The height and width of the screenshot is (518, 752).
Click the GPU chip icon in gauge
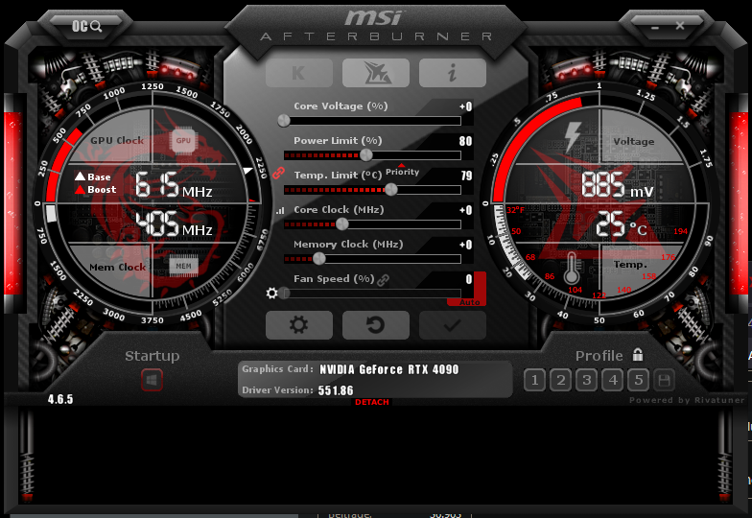(183, 140)
